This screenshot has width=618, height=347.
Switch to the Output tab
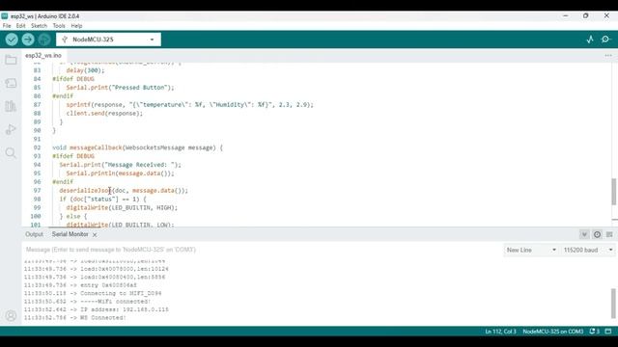[35, 234]
